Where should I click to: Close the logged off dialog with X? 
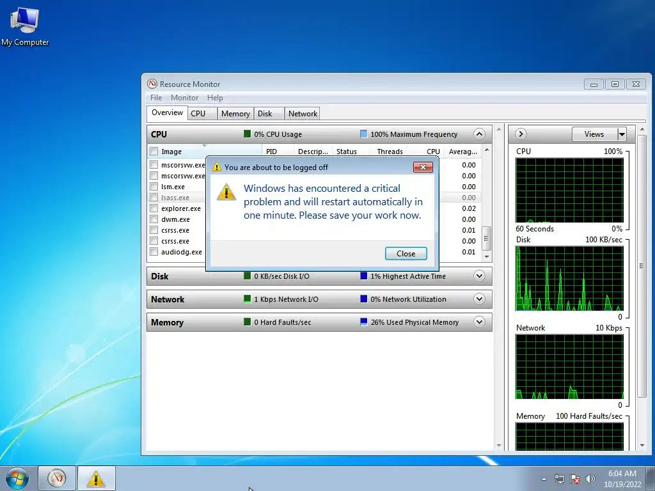pyautogui.click(x=423, y=167)
